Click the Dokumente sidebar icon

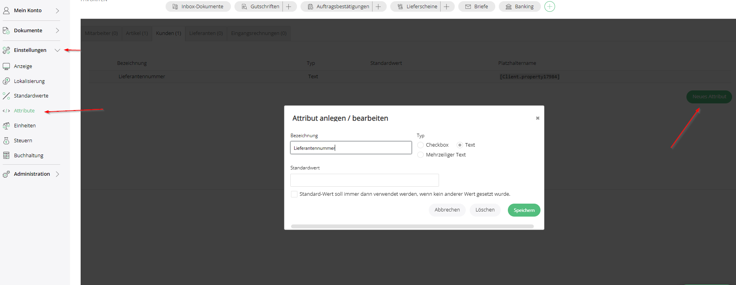pyautogui.click(x=6, y=30)
